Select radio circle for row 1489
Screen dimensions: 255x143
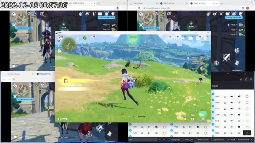click(x=247, y=97)
